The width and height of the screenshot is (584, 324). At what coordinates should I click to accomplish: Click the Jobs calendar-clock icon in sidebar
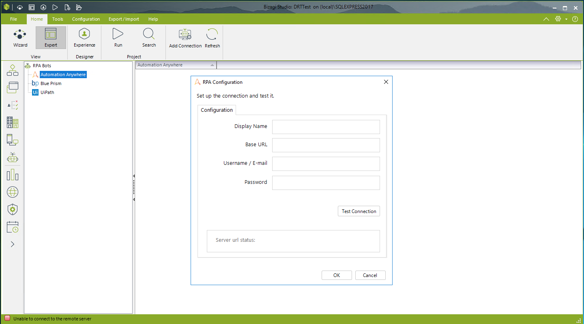click(13, 227)
